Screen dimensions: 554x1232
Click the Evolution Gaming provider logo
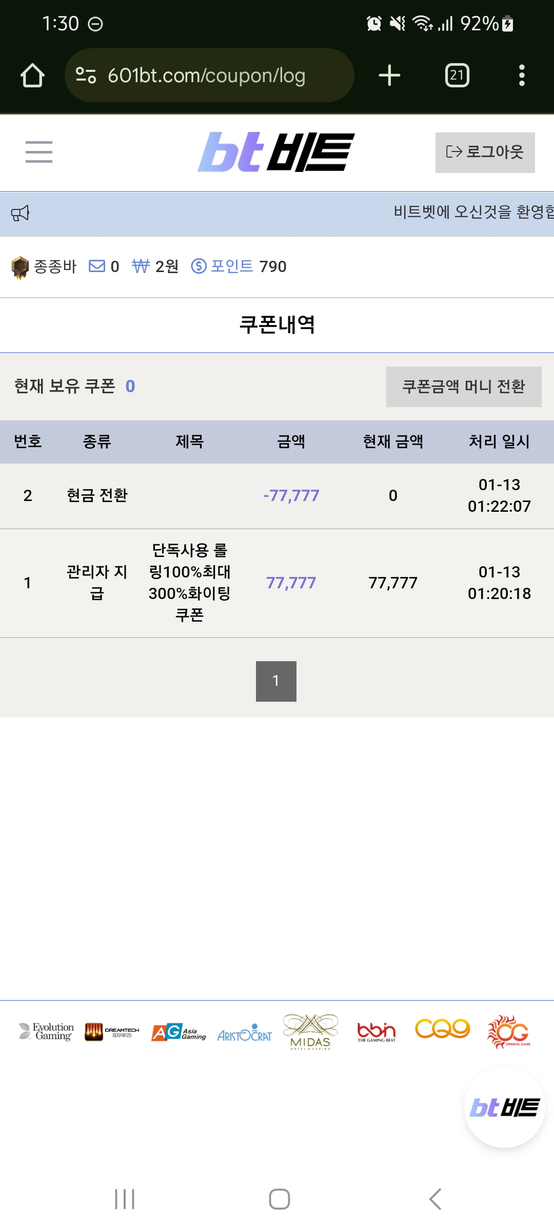(x=46, y=1031)
